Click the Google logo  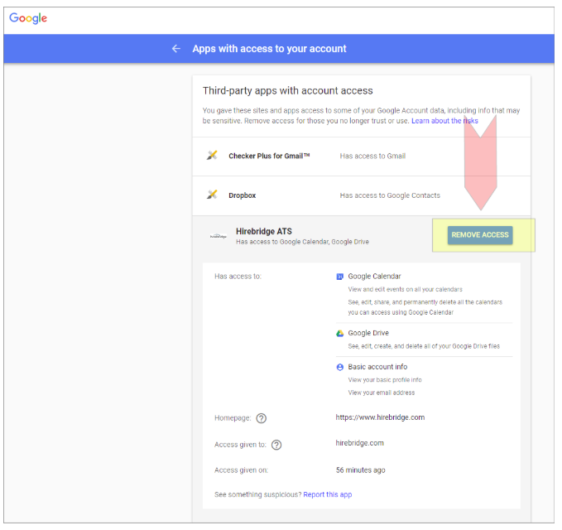(28, 18)
